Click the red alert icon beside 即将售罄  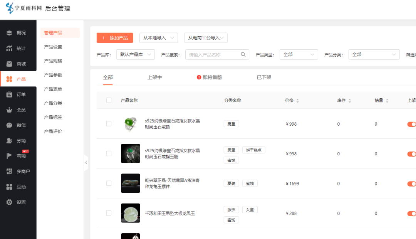199,77
